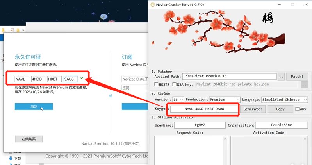312x165 pixels.
Task: Click the 订阅 heading
Action: 127,57
